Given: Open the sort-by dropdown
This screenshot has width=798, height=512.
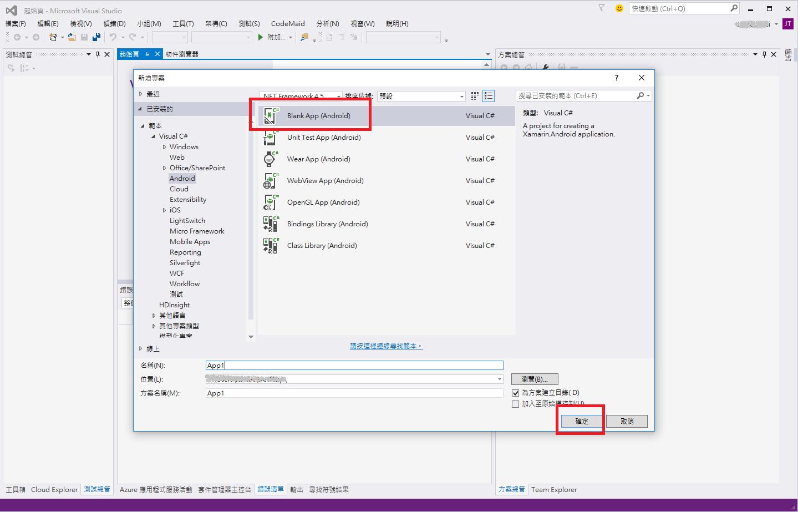Looking at the screenshot, I should 421,96.
